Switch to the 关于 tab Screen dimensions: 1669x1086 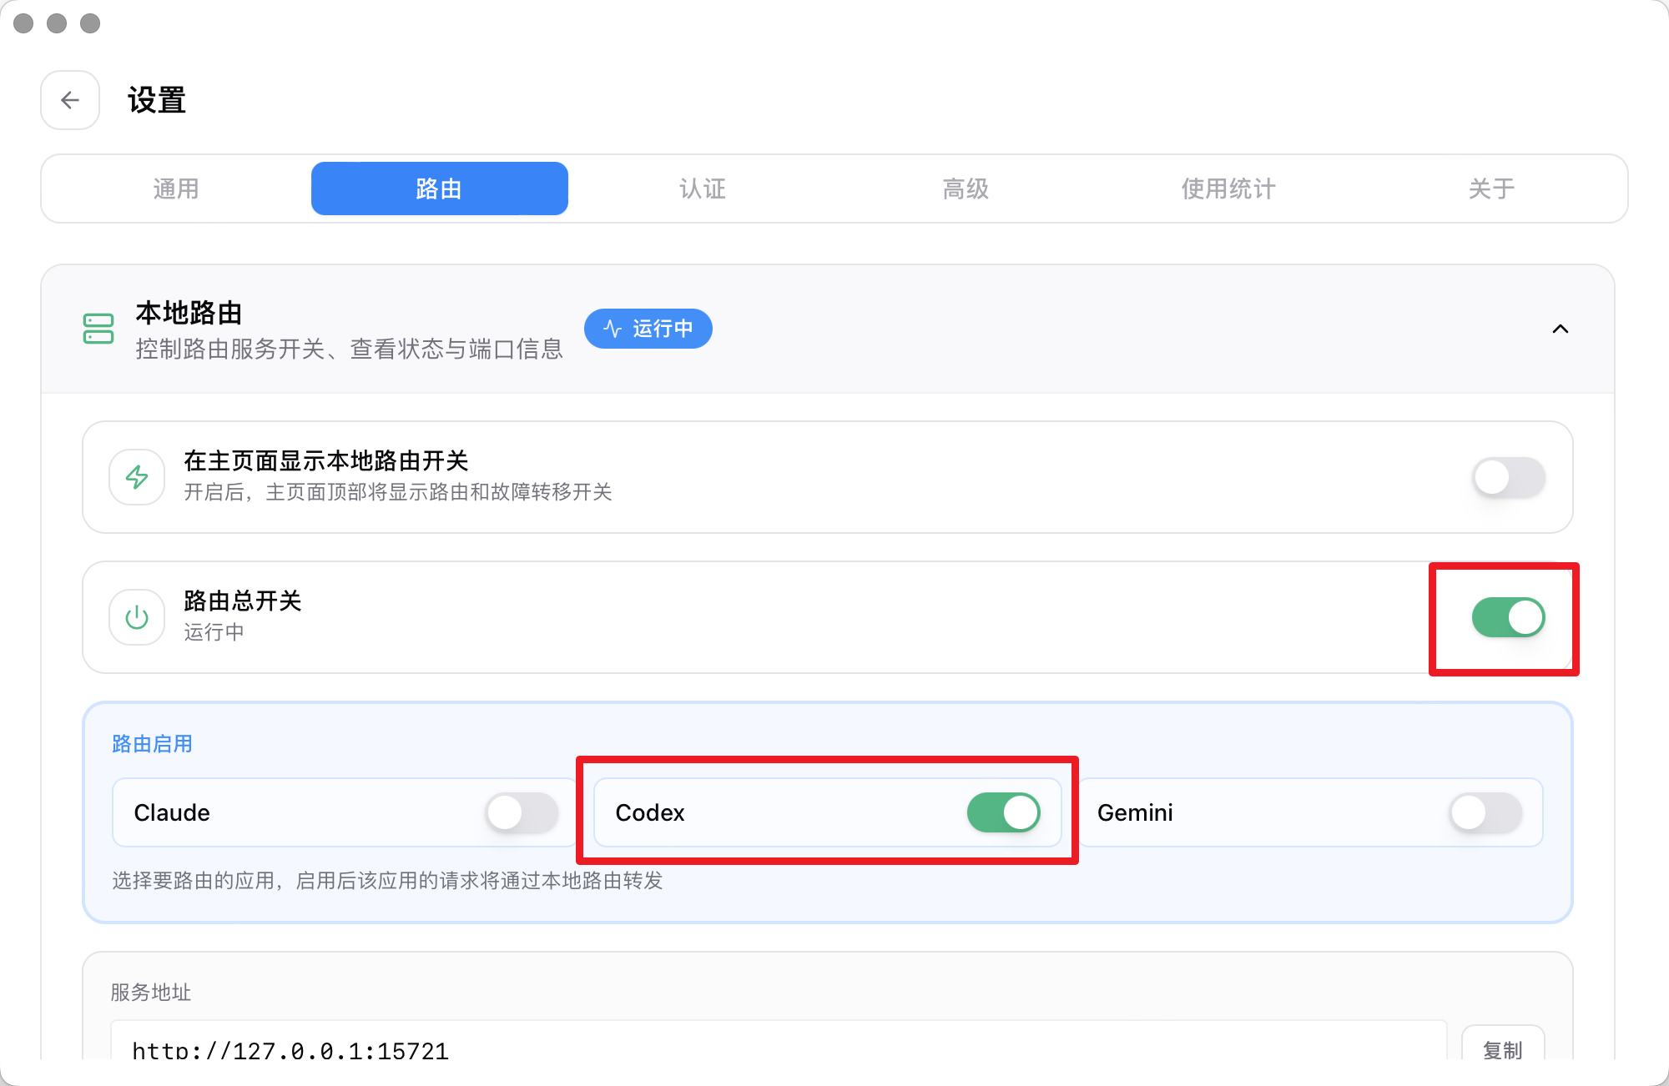point(1491,189)
